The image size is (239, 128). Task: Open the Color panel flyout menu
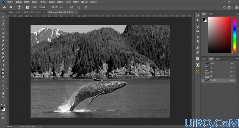pos(237,14)
